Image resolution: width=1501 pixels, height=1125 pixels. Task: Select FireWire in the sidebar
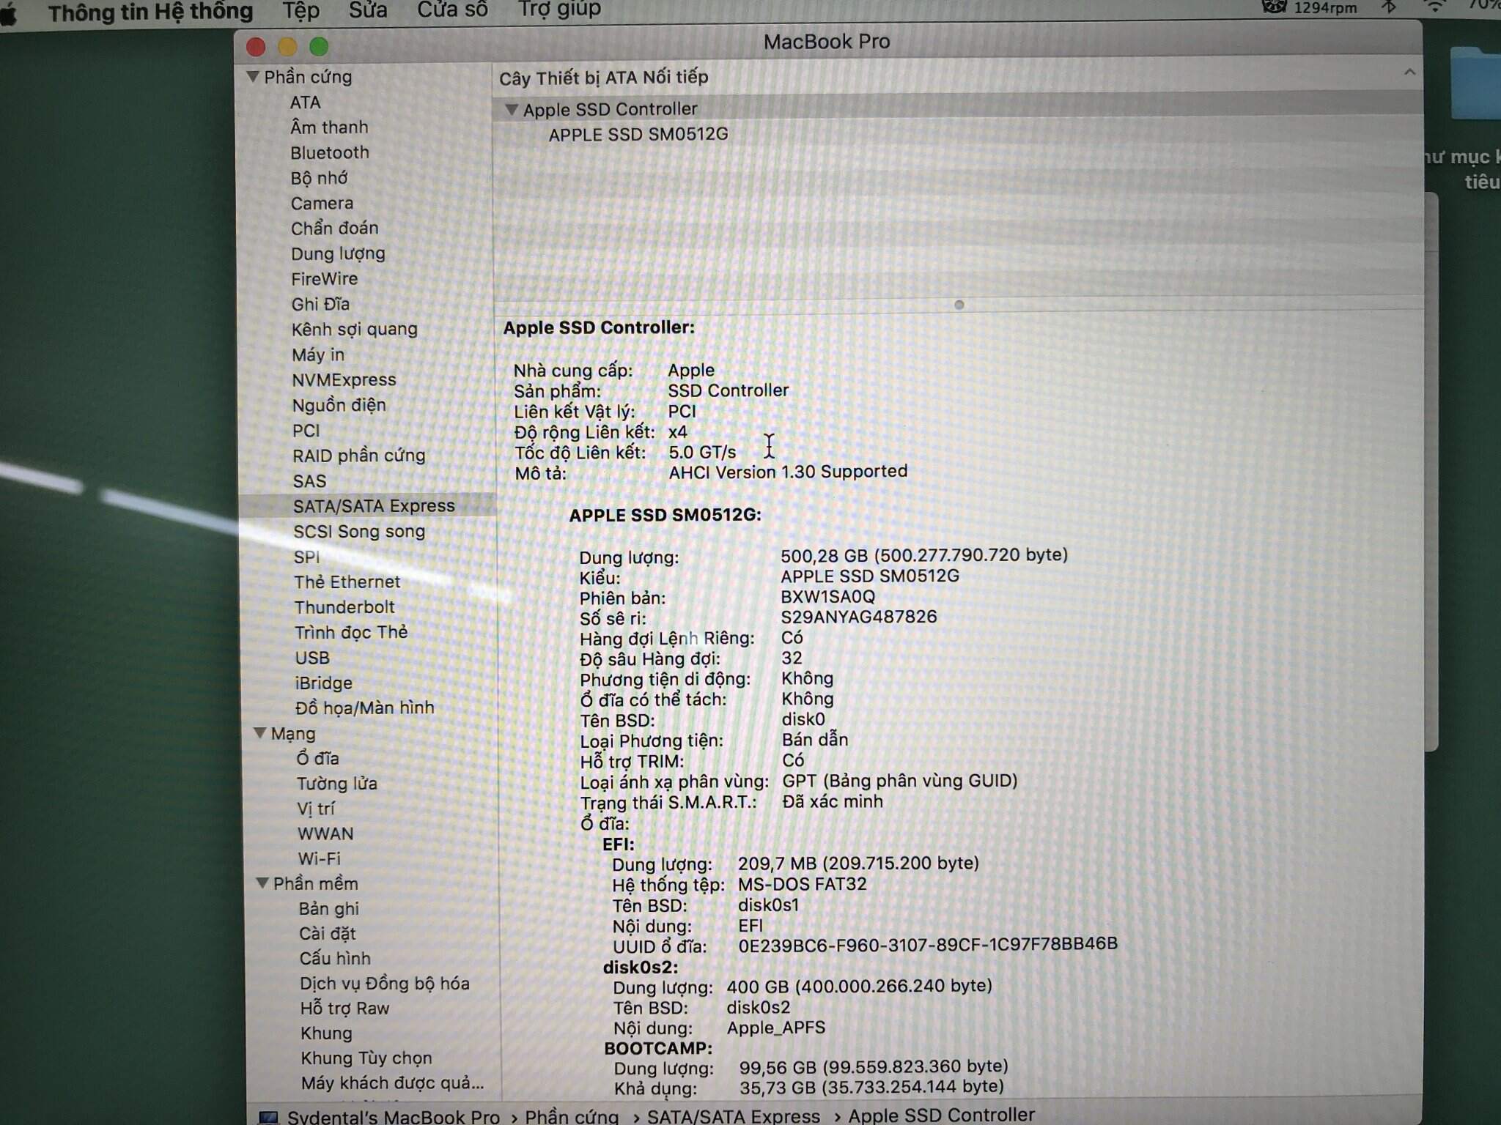[x=324, y=279]
